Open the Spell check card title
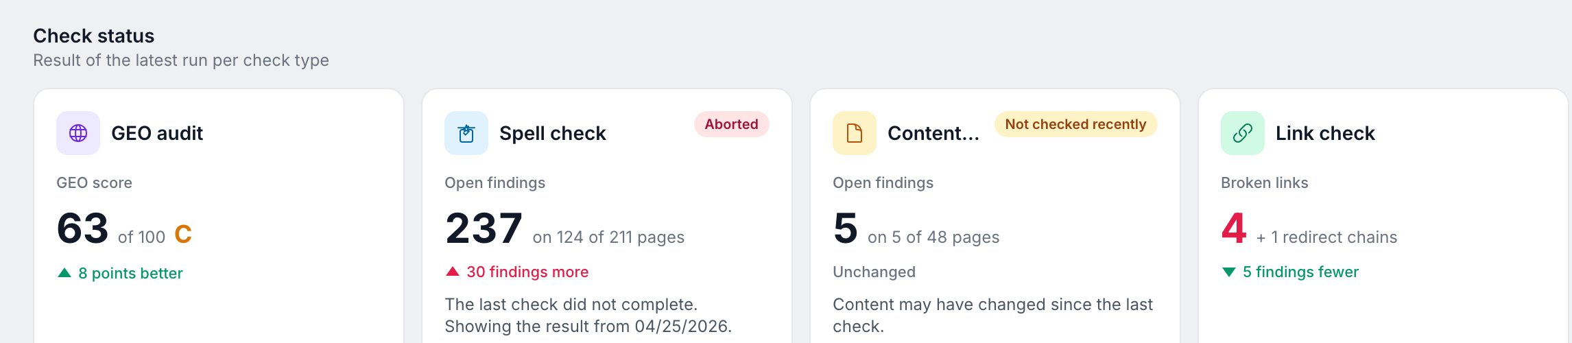This screenshot has height=343, width=1572. (553, 133)
